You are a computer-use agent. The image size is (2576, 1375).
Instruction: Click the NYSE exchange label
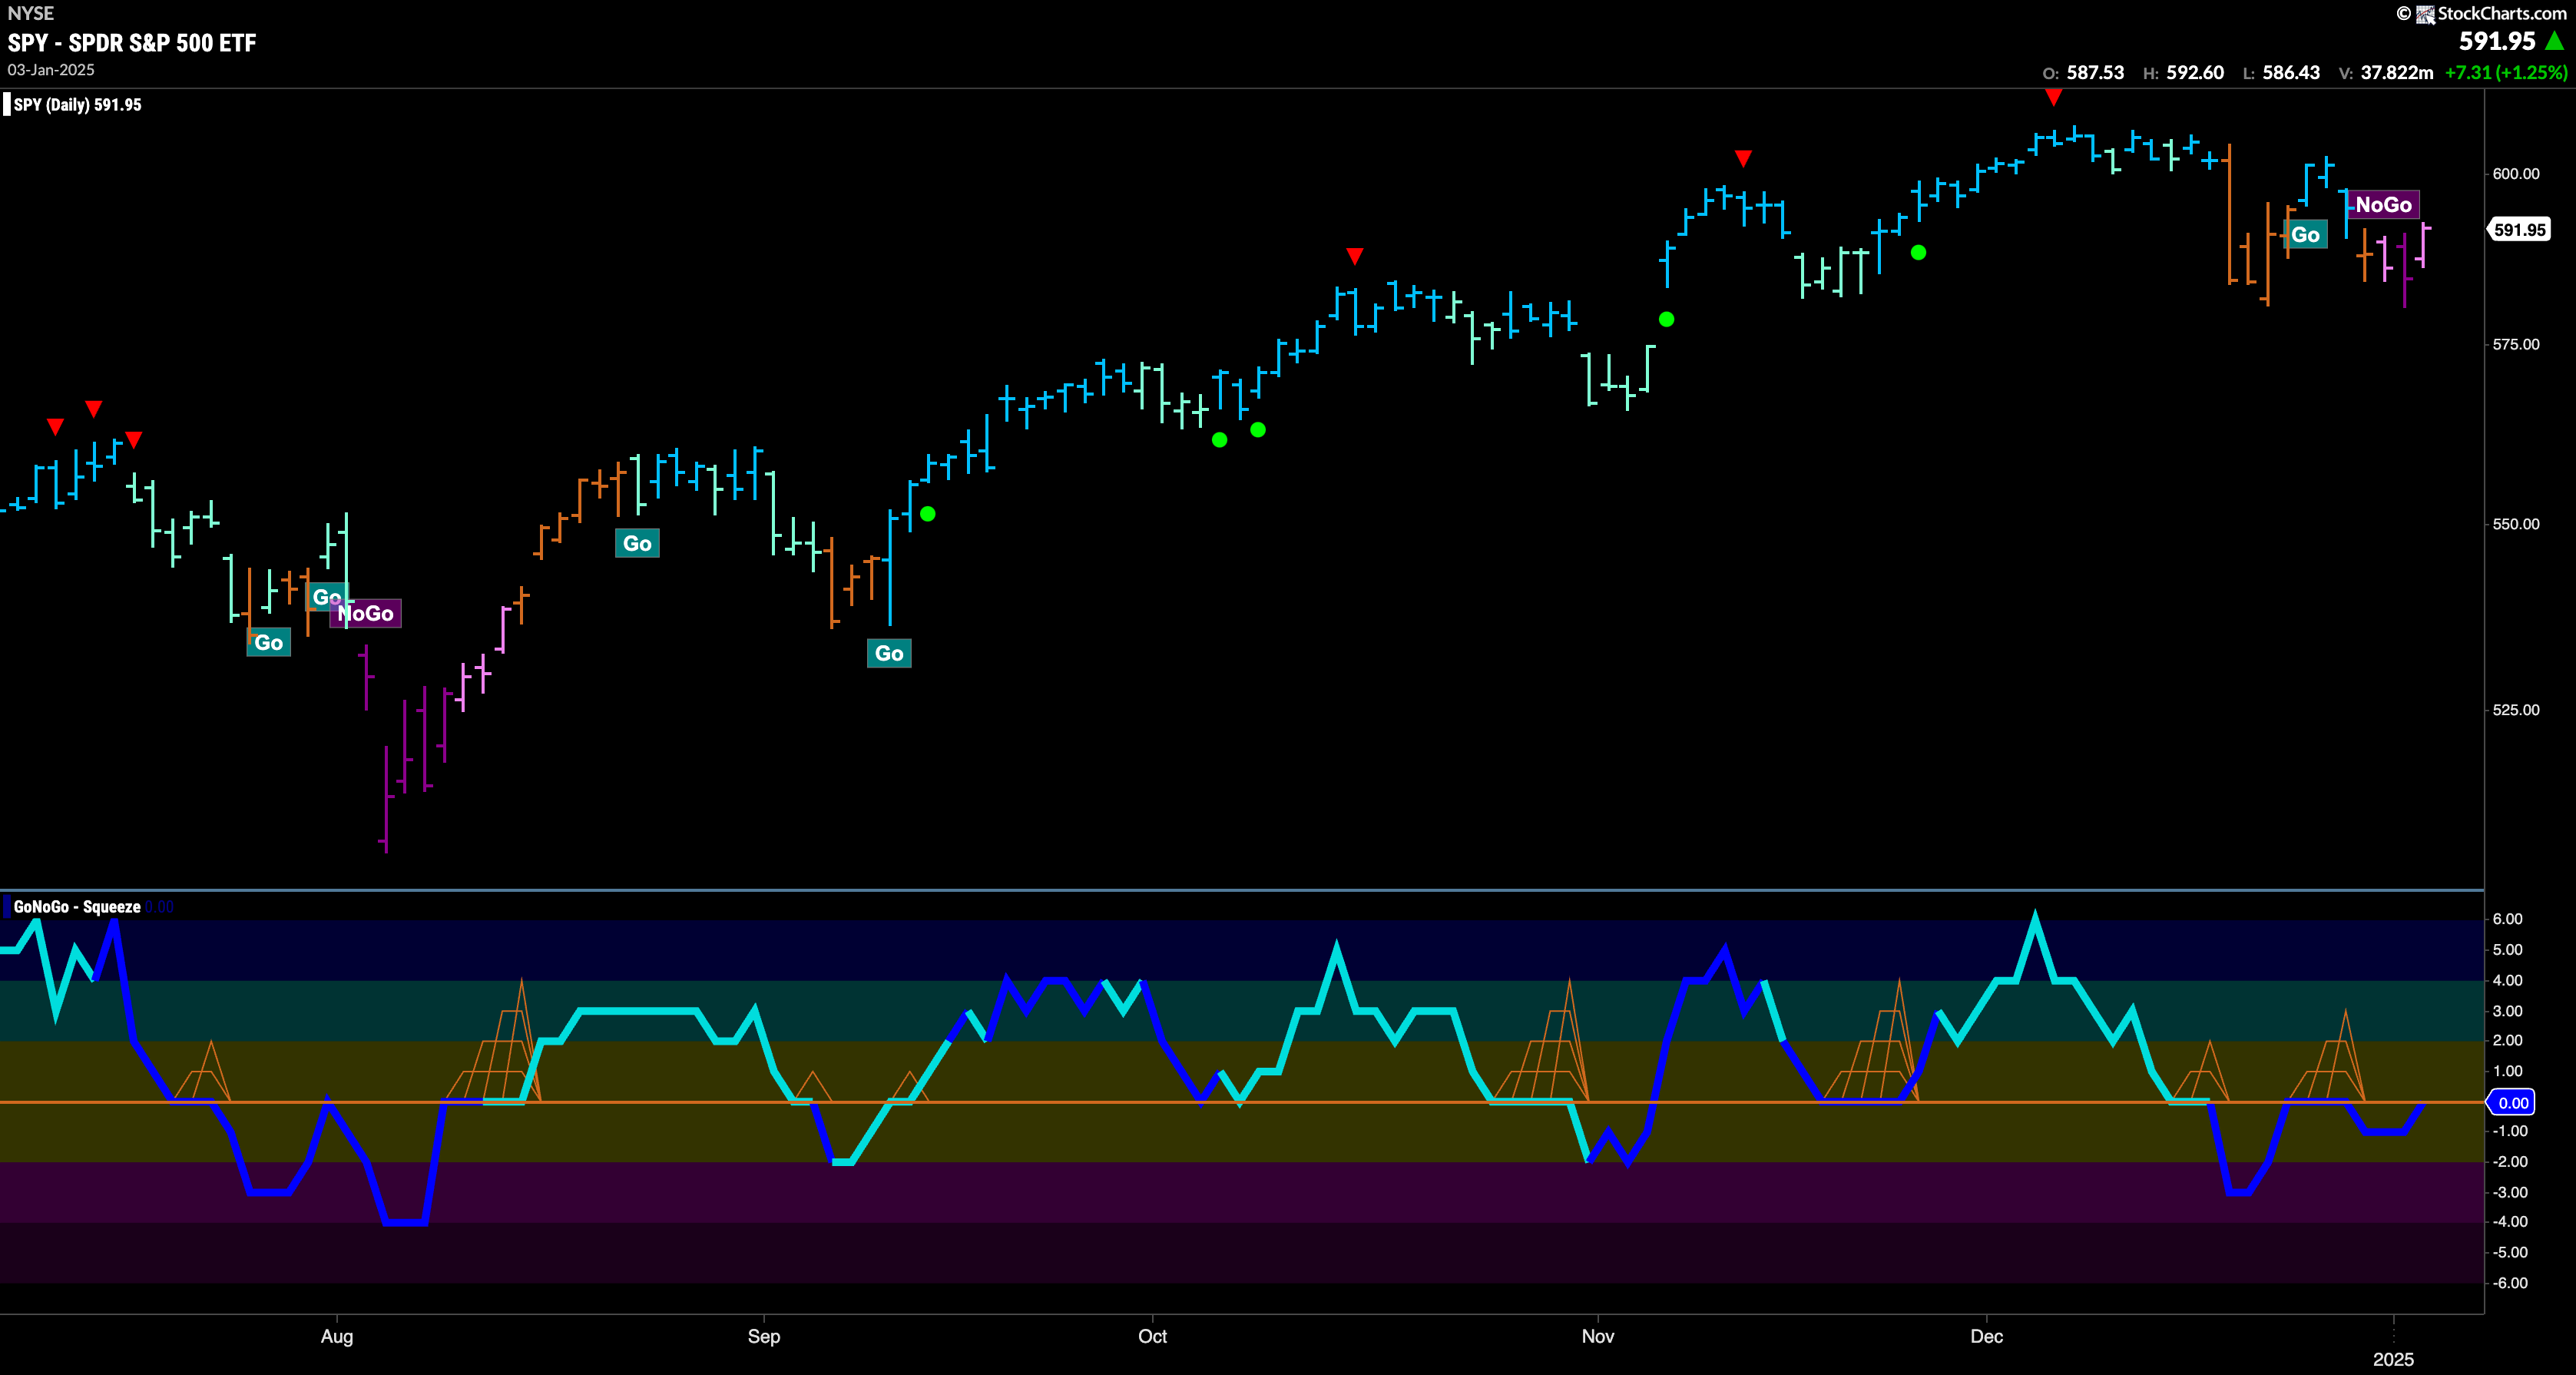pyautogui.click(x=31, y=13)
